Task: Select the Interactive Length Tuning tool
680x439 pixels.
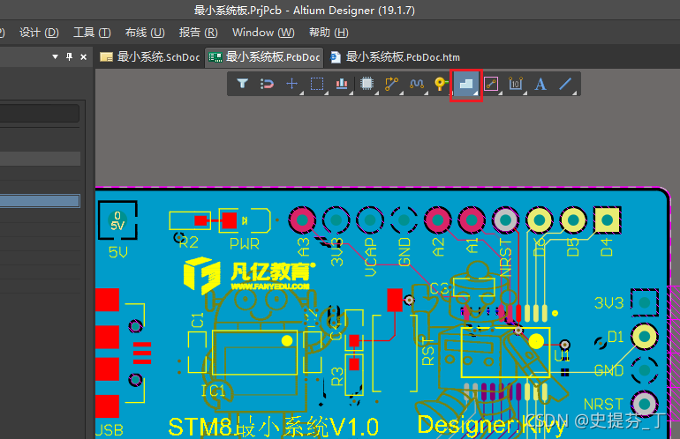Action: point(417,84)
